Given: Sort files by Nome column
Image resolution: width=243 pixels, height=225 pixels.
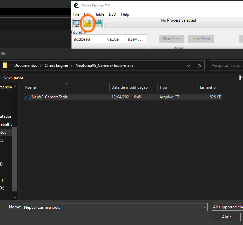Looking at the screenshot, I should [66, 87].
